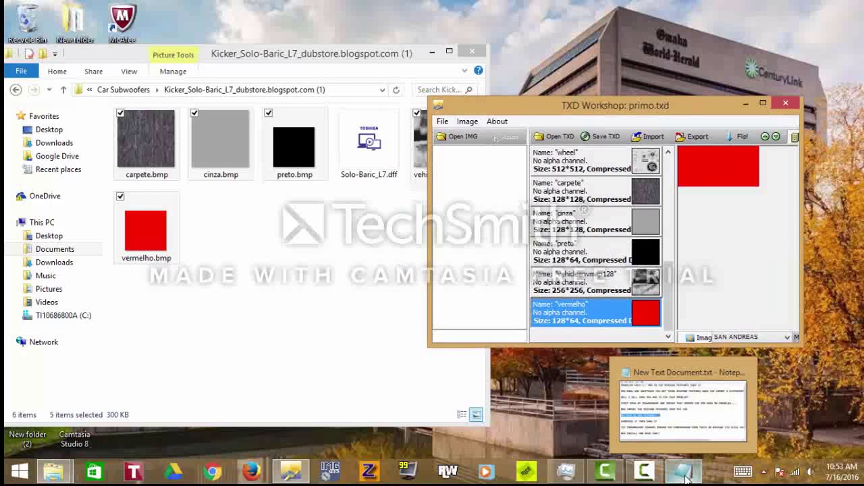Go back in Explorer
This screenshot has height=486, width=864.
(x=16, y=90)
